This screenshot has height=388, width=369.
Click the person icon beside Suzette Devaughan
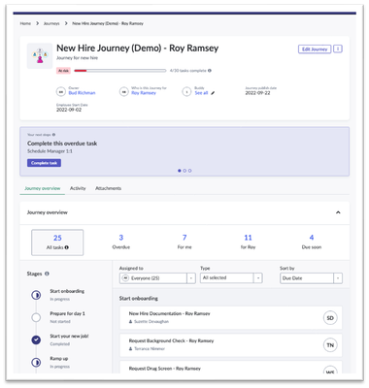[130, 322]
